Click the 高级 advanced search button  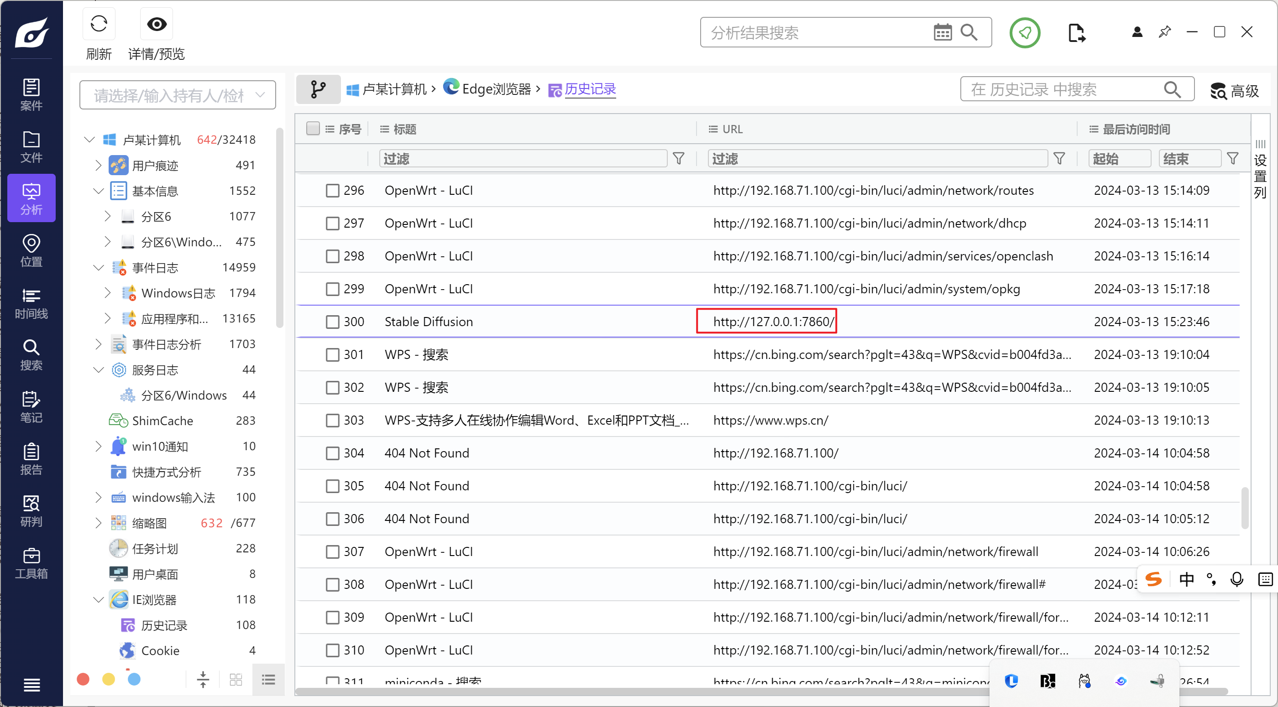[1234, 91]
